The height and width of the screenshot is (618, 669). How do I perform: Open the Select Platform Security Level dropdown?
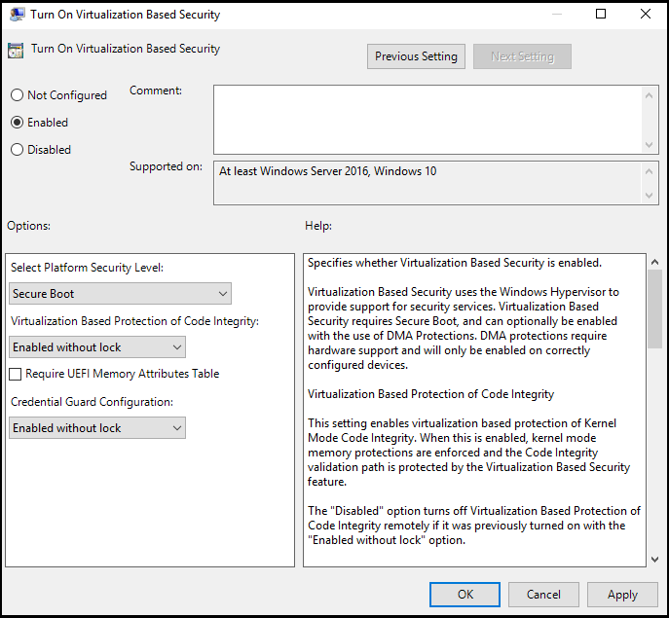click(120, 294)
